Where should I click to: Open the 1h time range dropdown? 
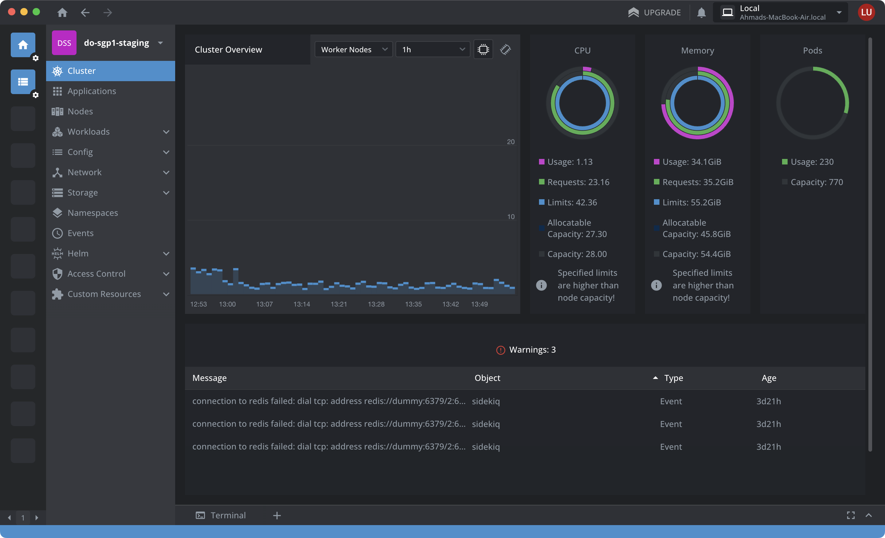tap(432, 49)
